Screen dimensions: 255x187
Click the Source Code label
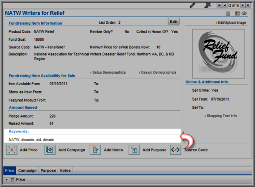point(196,150)
